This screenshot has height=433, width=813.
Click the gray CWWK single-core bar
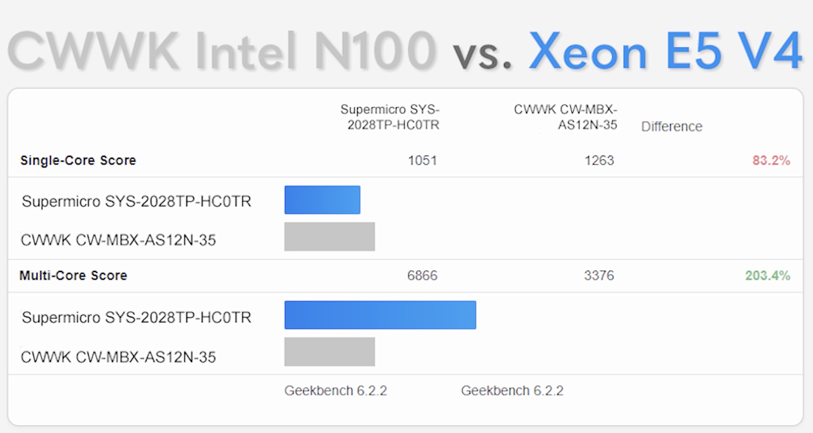330,236
